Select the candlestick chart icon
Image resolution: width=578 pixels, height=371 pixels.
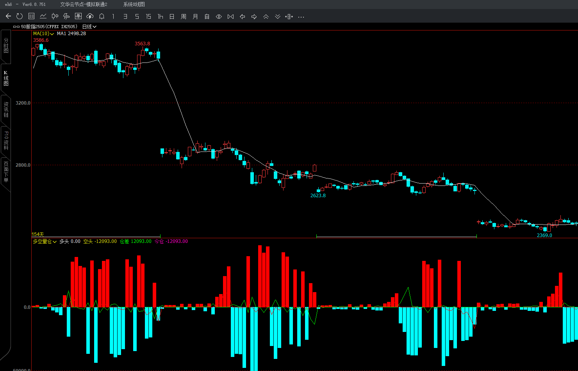click(55, 16)
